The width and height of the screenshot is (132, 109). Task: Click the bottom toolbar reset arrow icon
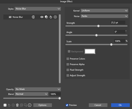click(x=9, y=105)
